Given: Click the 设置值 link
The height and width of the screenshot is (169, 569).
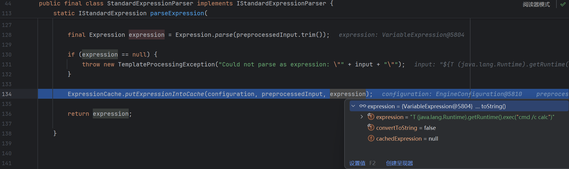Looking at the screenshot, I should [x=357, y=163].
